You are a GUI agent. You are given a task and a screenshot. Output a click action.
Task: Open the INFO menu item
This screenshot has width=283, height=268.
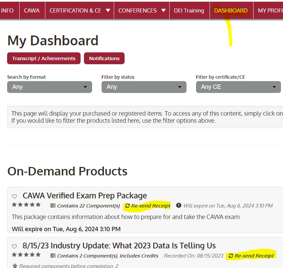pos(7,10)
